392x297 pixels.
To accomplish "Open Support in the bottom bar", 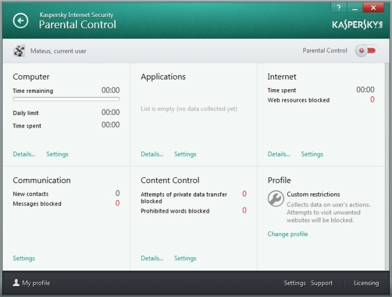I will 322,283.
